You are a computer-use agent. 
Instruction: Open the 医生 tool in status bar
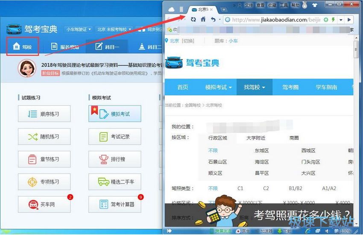tap(243, 231)
